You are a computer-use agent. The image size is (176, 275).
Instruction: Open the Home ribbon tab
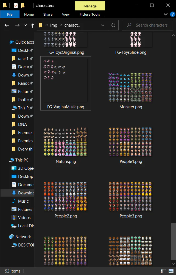point(29,14)
